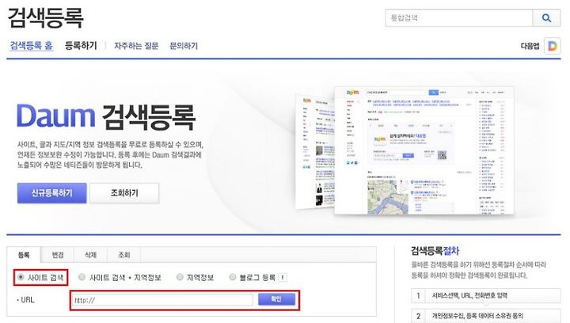Click step 2 개인정보수집 동의 row

pos(485,316)
